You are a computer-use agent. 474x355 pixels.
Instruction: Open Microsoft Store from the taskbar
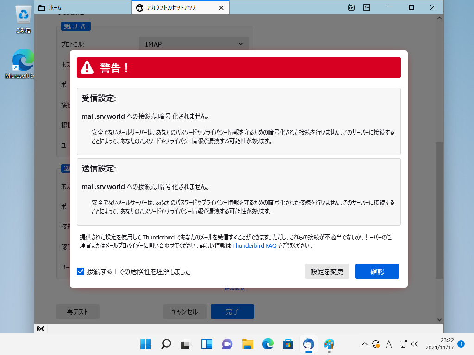288,344
